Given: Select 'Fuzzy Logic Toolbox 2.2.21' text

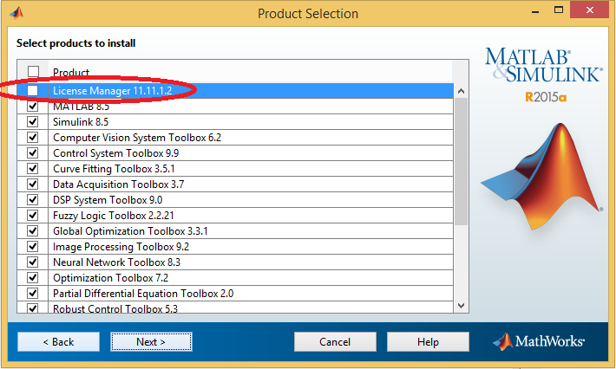Looking at the screenshot, I should tap(113, 216).
